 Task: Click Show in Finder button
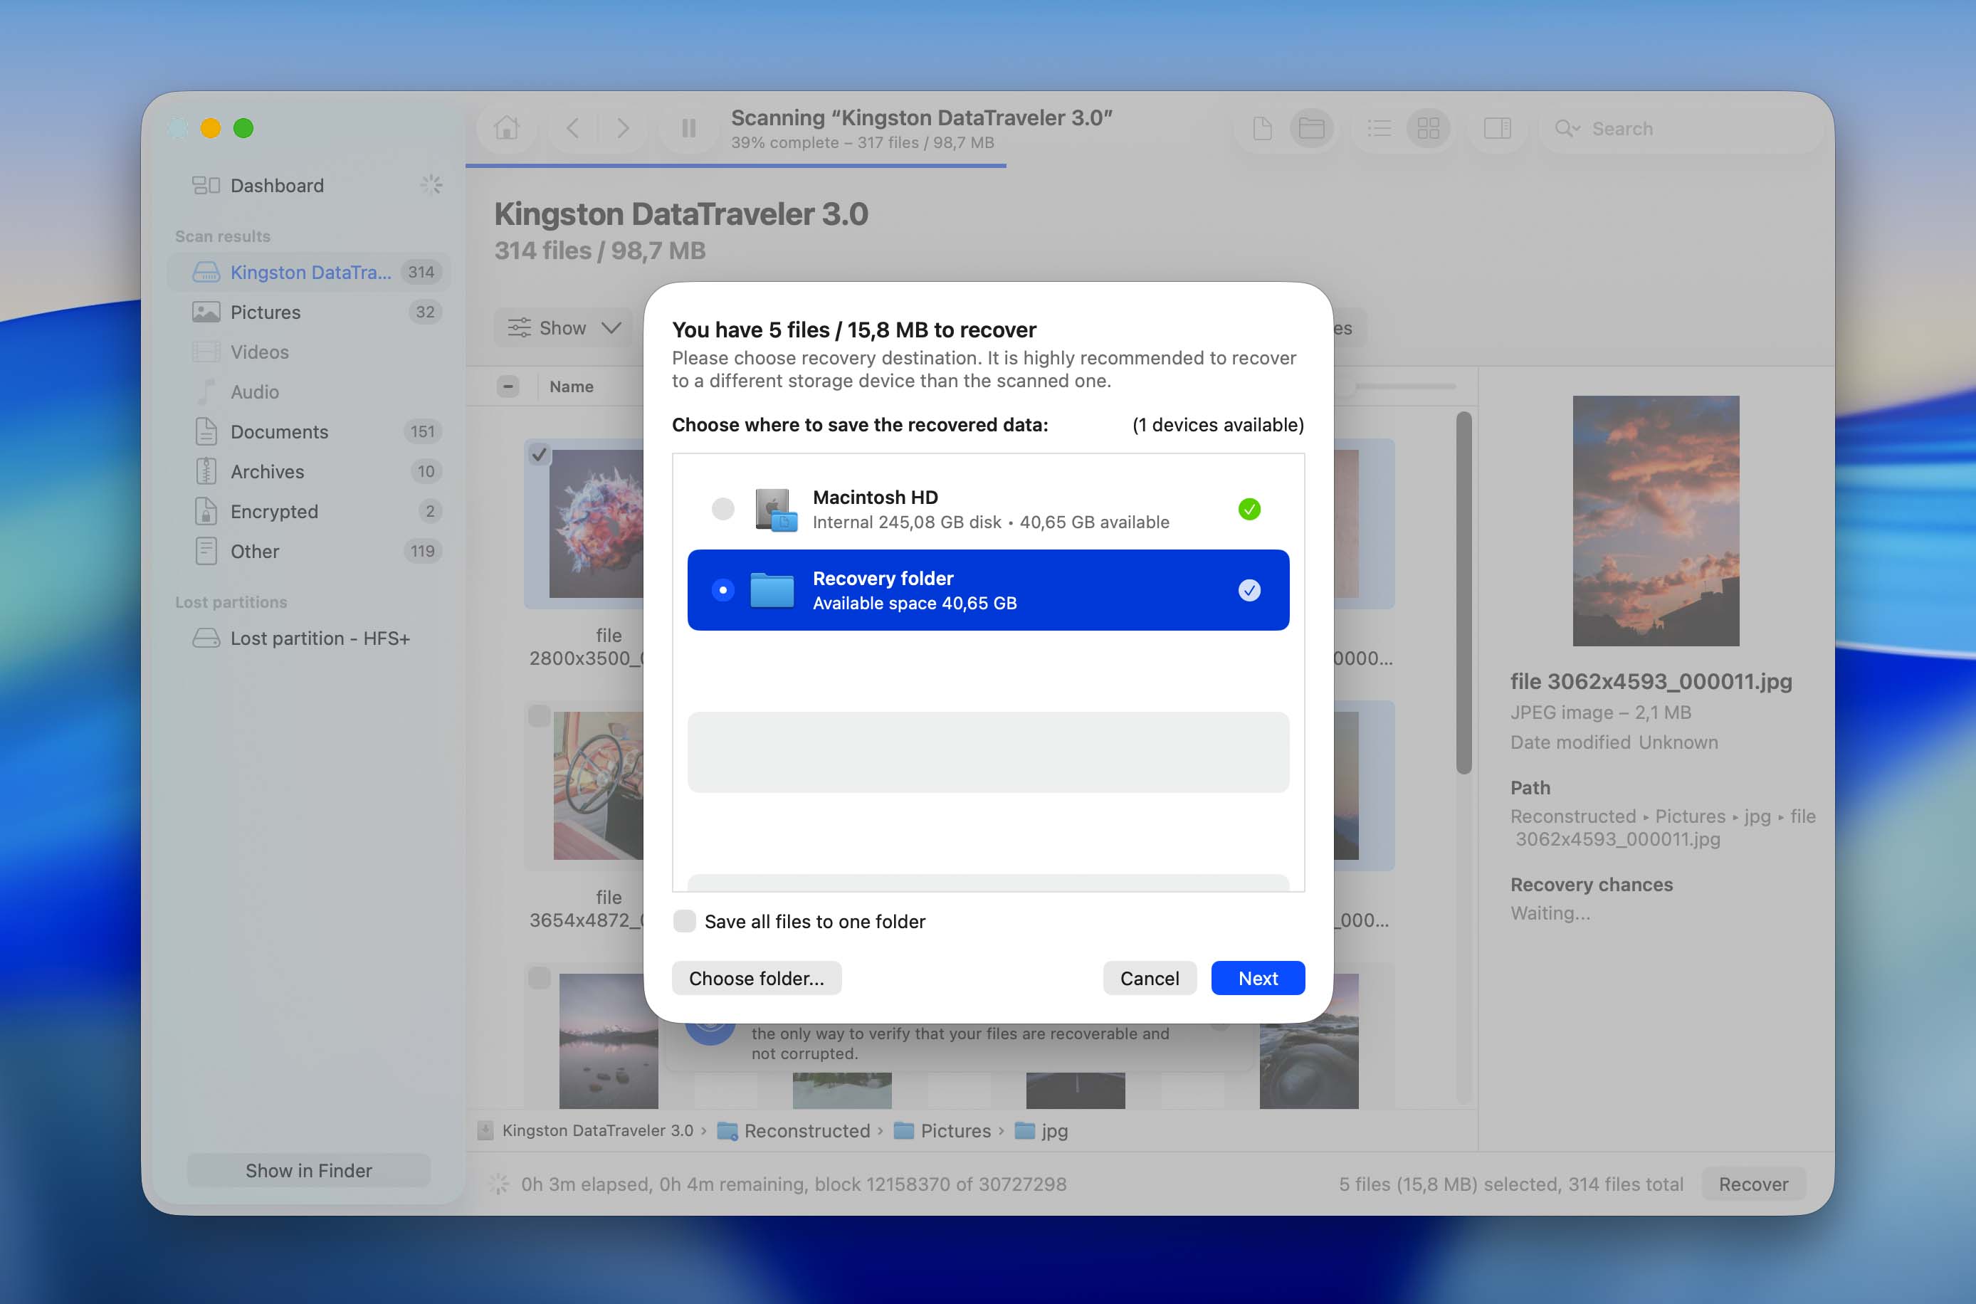308,1170
